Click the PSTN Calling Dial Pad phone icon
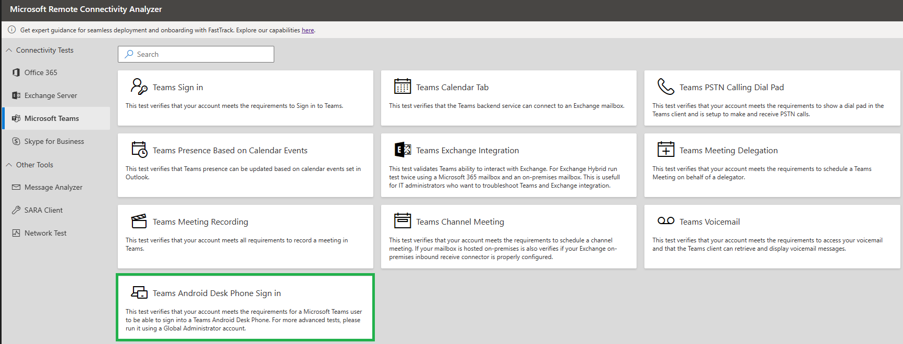The width and height of the screenshot is (903, 344). [x=666, y=87]
